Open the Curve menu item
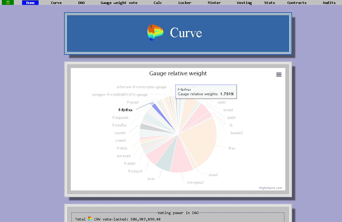Screen dimensions: 342x222 click(x=56, y=3)
